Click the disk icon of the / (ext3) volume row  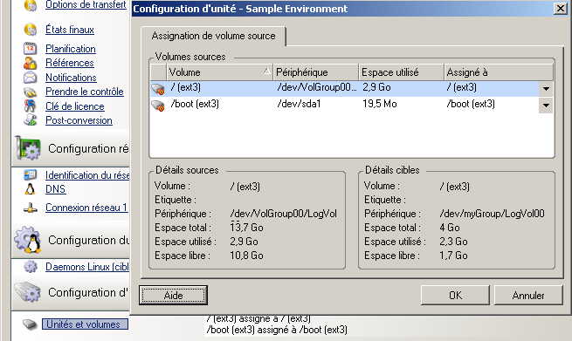(158, 88)
